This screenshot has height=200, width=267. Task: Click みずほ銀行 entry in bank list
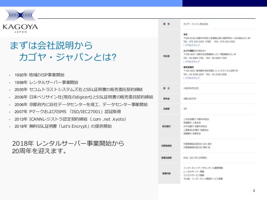[x=195, y=127]
